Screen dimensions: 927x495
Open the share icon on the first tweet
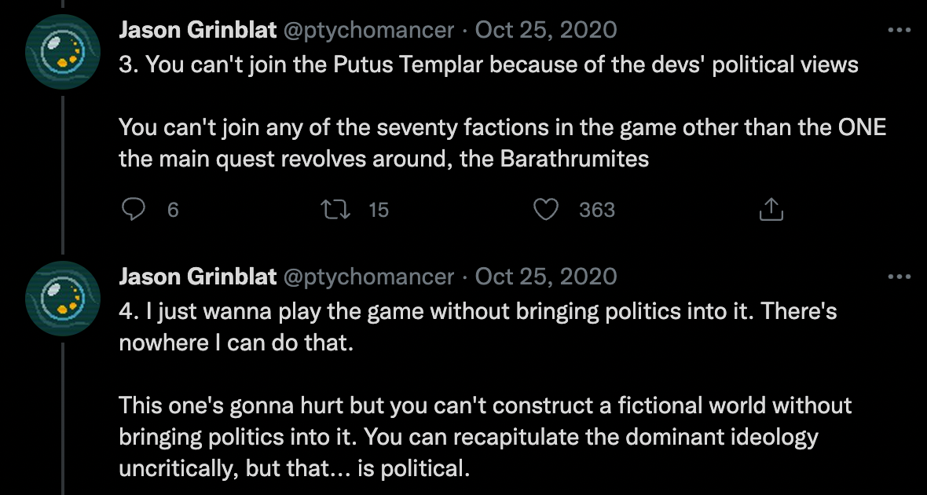771,210
